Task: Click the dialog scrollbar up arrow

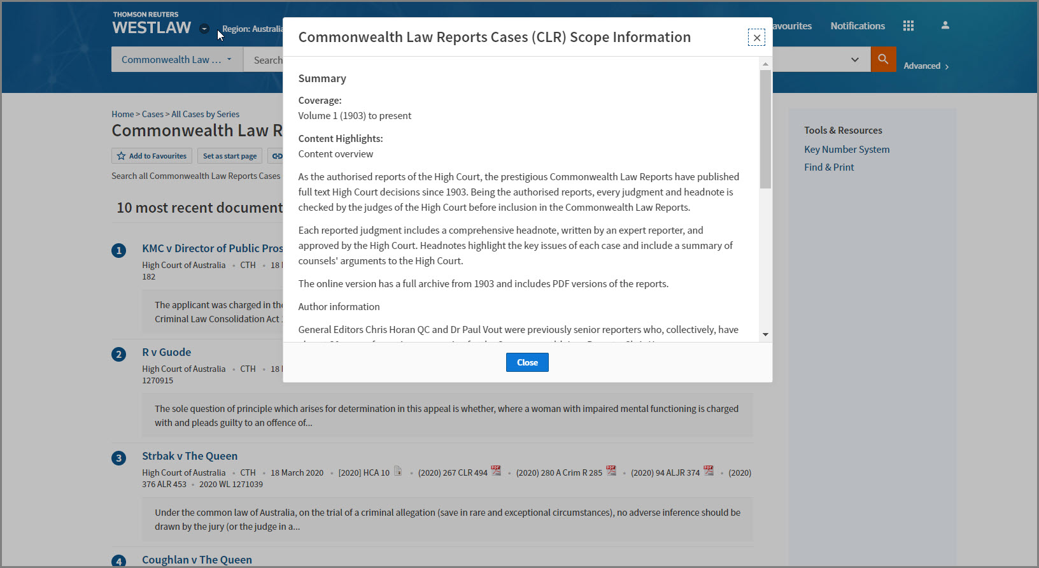Action: pyautogui.click(x=765, y=64)
